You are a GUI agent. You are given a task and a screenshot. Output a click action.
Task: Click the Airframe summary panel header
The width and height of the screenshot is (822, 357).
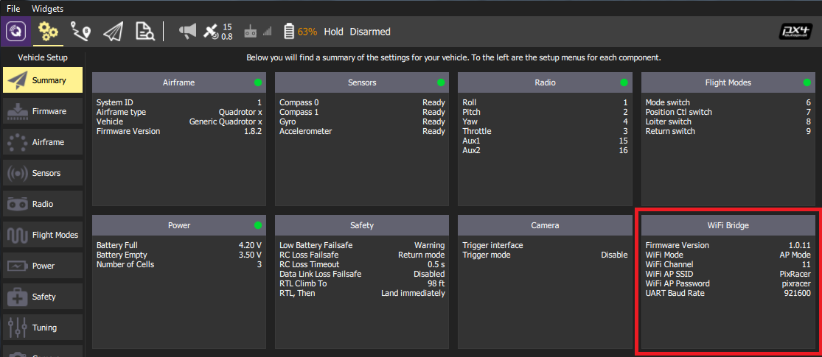(x=178, y=82)
